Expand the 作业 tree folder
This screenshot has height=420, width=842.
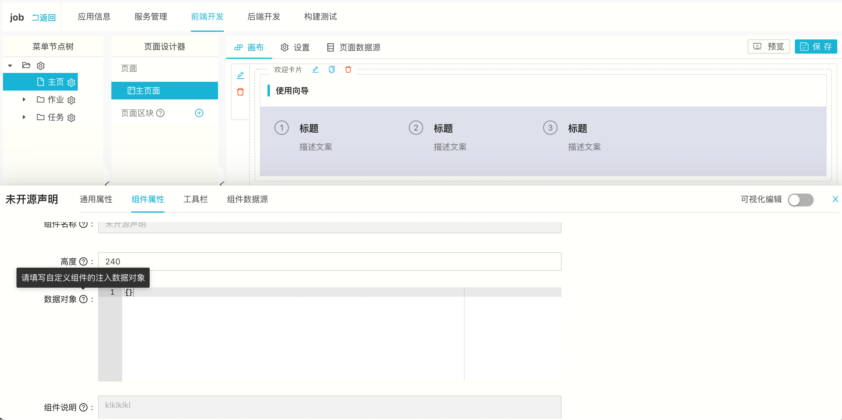click(x=24, y=99)
